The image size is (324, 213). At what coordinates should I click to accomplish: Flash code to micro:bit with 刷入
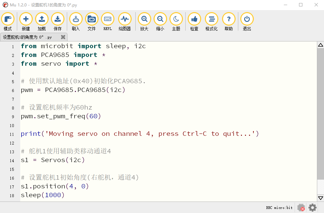click(x=76, y=22)
